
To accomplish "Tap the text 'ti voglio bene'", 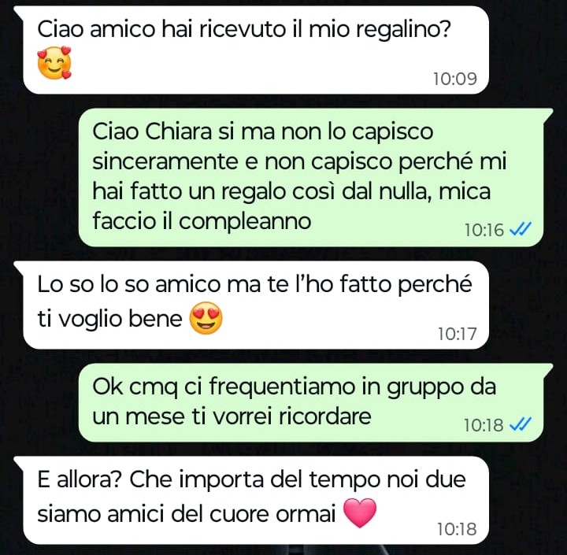I will pos(109,319).
